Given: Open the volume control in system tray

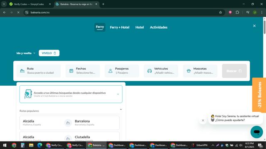Looking at the screenshot, I should (x=241, y=145).
